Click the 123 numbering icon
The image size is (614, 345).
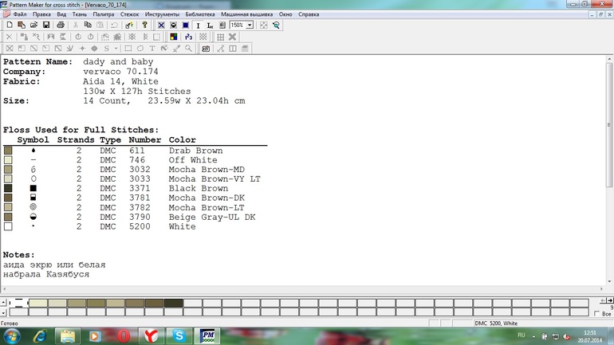188,37
